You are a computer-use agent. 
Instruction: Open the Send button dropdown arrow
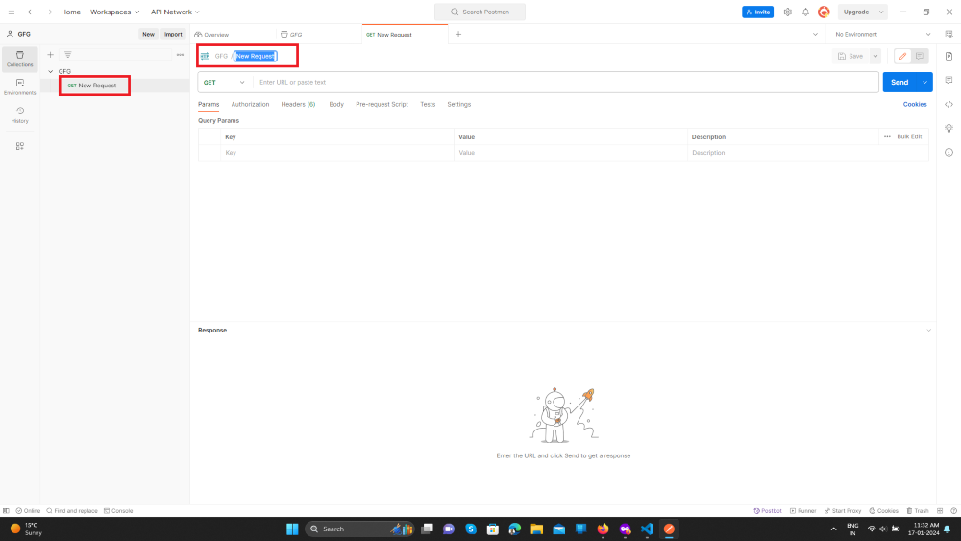(x=924, y=82)
